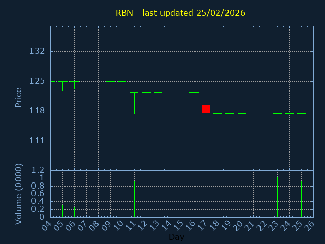The image size is (325, 244).
Task: Click the 'Price' y-axis label
Action: pyautogui.click(x=19, y=97)
